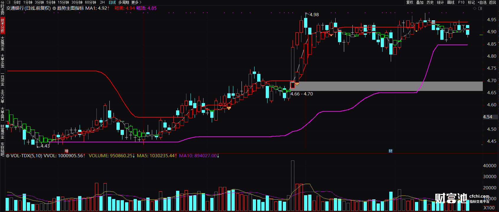Viewport: 499px width, 212px height.
Task: Click the 标记 mark button
Action: (x=471, y=2)
